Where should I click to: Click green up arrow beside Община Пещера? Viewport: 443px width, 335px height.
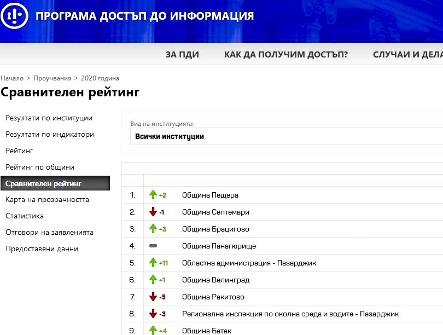(x=153, y=195)
